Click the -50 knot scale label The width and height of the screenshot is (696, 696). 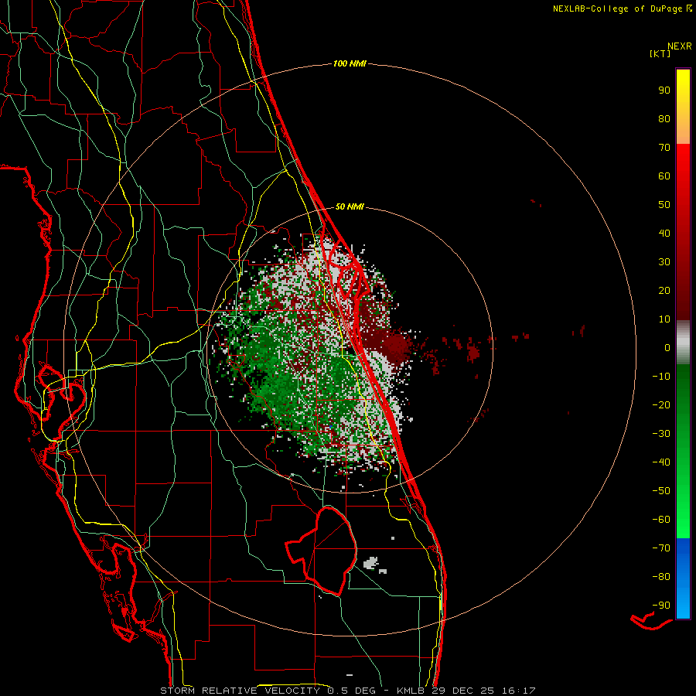click(661, 490)
